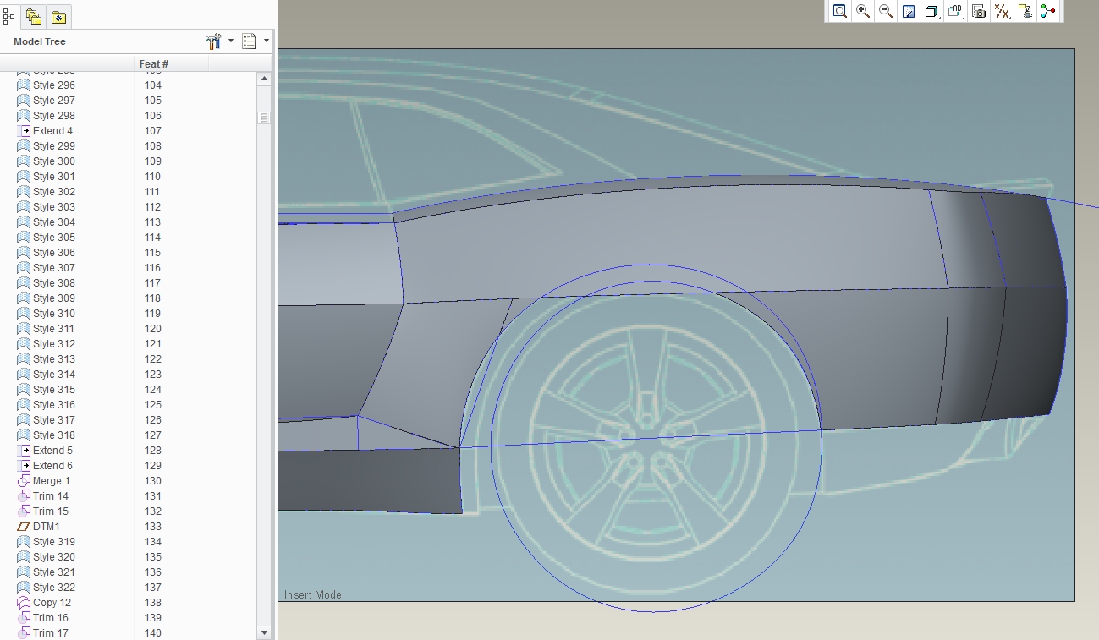Click the Model Tree title label
The image size is (1099, 640).
(40, 41)
